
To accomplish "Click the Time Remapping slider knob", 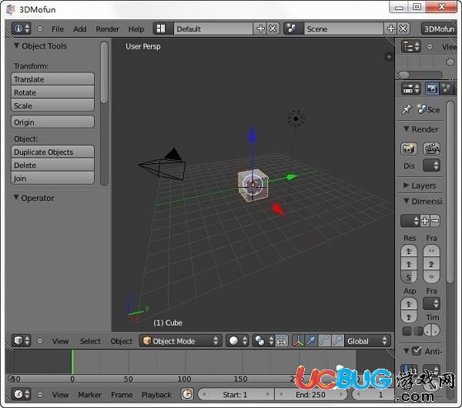I will pos(432,330).
